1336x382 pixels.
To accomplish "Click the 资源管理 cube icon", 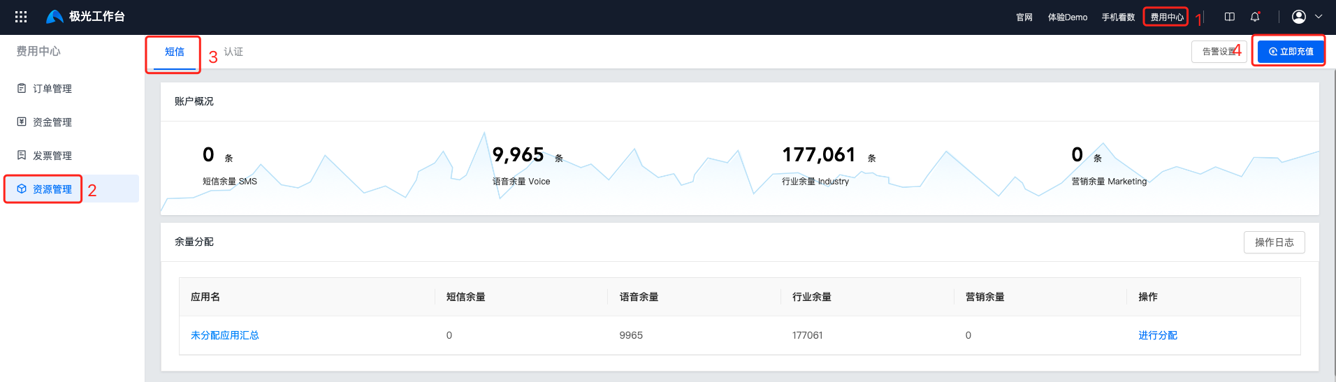I will [22, 189].
